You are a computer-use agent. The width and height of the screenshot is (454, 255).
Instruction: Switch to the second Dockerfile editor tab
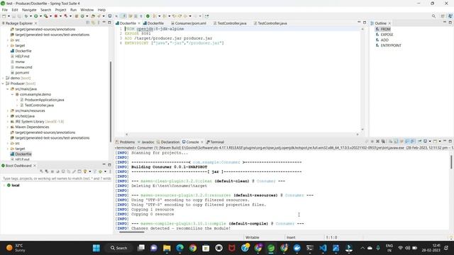(153, 23)
